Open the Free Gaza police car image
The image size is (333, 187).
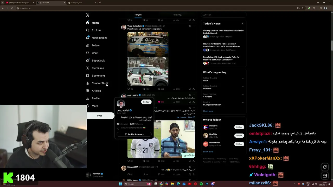(148, 44)
